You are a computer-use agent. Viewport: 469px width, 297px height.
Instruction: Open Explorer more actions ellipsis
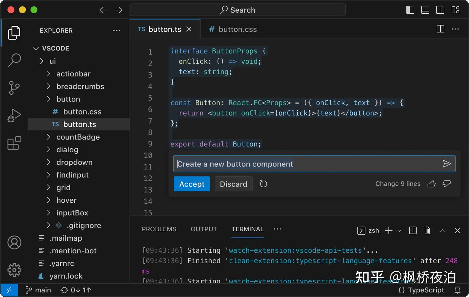[x=117, y=31]
